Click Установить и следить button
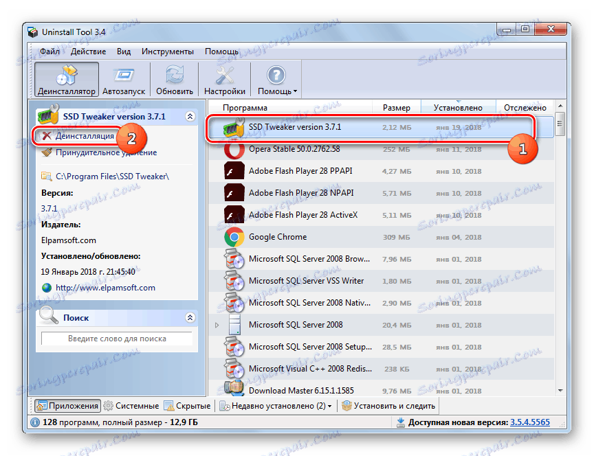The height and width of the screenshot is (456, 594). point(388,406)
